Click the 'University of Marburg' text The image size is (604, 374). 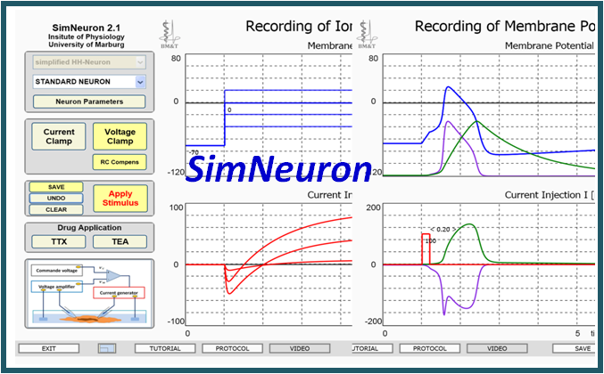(87, 45)
